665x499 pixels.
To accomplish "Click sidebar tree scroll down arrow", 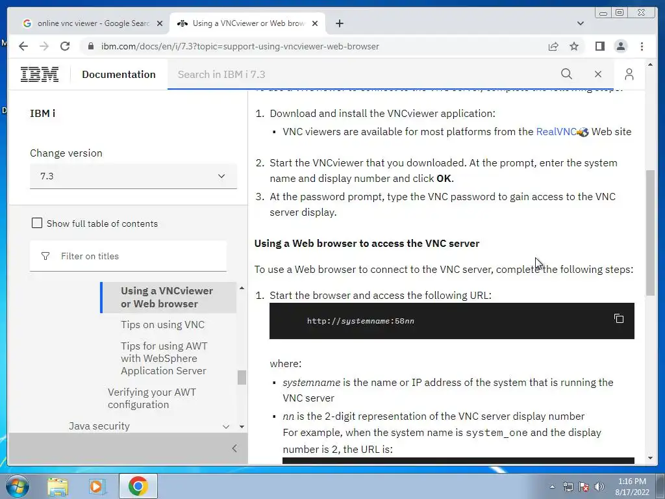I will click(242, 426).
